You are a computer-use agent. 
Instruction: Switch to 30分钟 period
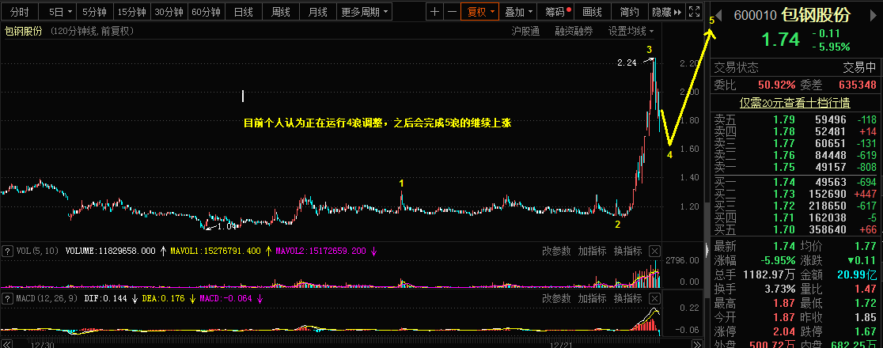(169, 11)
